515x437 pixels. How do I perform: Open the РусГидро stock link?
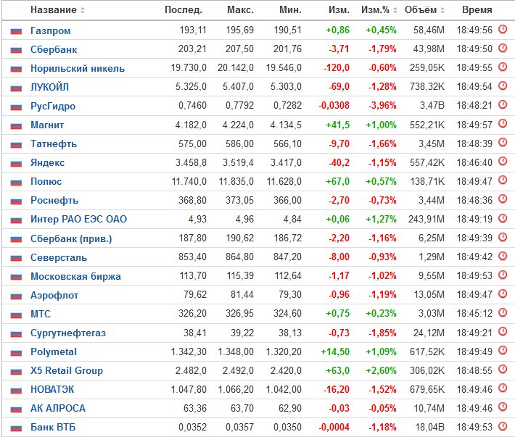point(53,106)
